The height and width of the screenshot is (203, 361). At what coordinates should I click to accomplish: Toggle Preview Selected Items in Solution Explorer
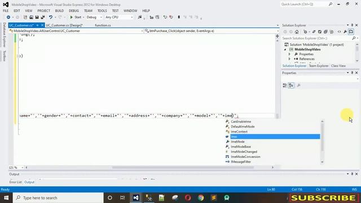pyautogui.click(x=351, y=32)
